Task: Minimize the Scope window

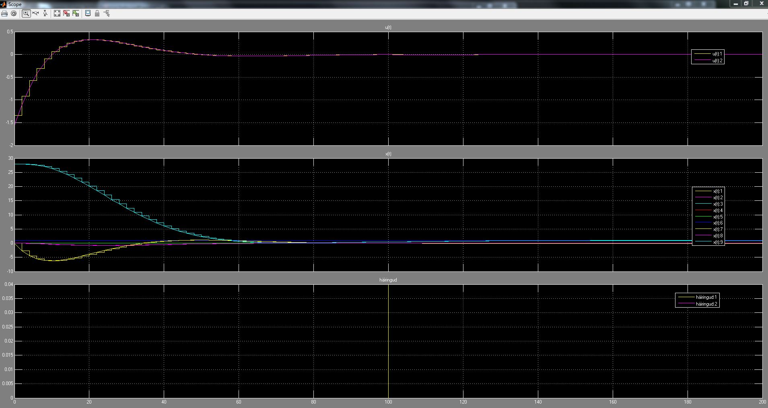Action: pyautogui.click(x=735, y=4)
